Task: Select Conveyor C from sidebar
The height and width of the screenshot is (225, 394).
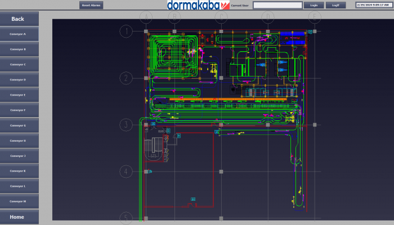Action: coord(19,65)
